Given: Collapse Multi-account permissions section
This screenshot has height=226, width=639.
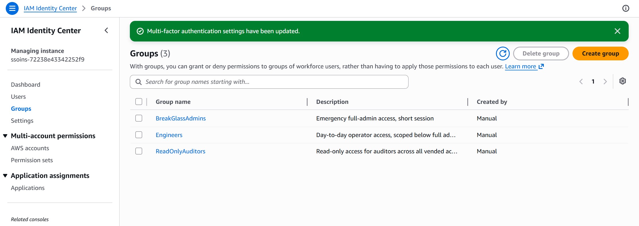Looking at the screenshot, I should 5,136.
